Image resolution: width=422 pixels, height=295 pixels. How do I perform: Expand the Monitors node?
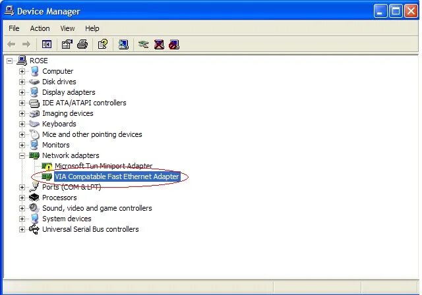(x=22, y=145)
